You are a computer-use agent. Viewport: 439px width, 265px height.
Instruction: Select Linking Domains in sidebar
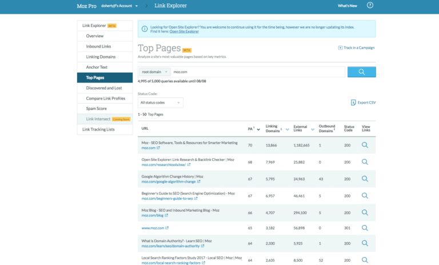pos(105,57)
